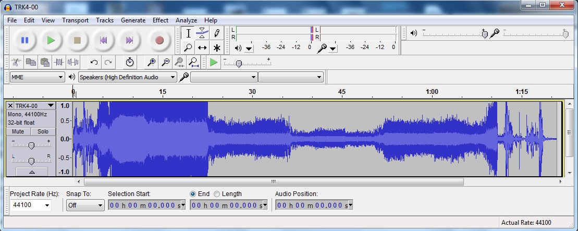Open the File menu

pyautogui.click(x=12, y=20)
